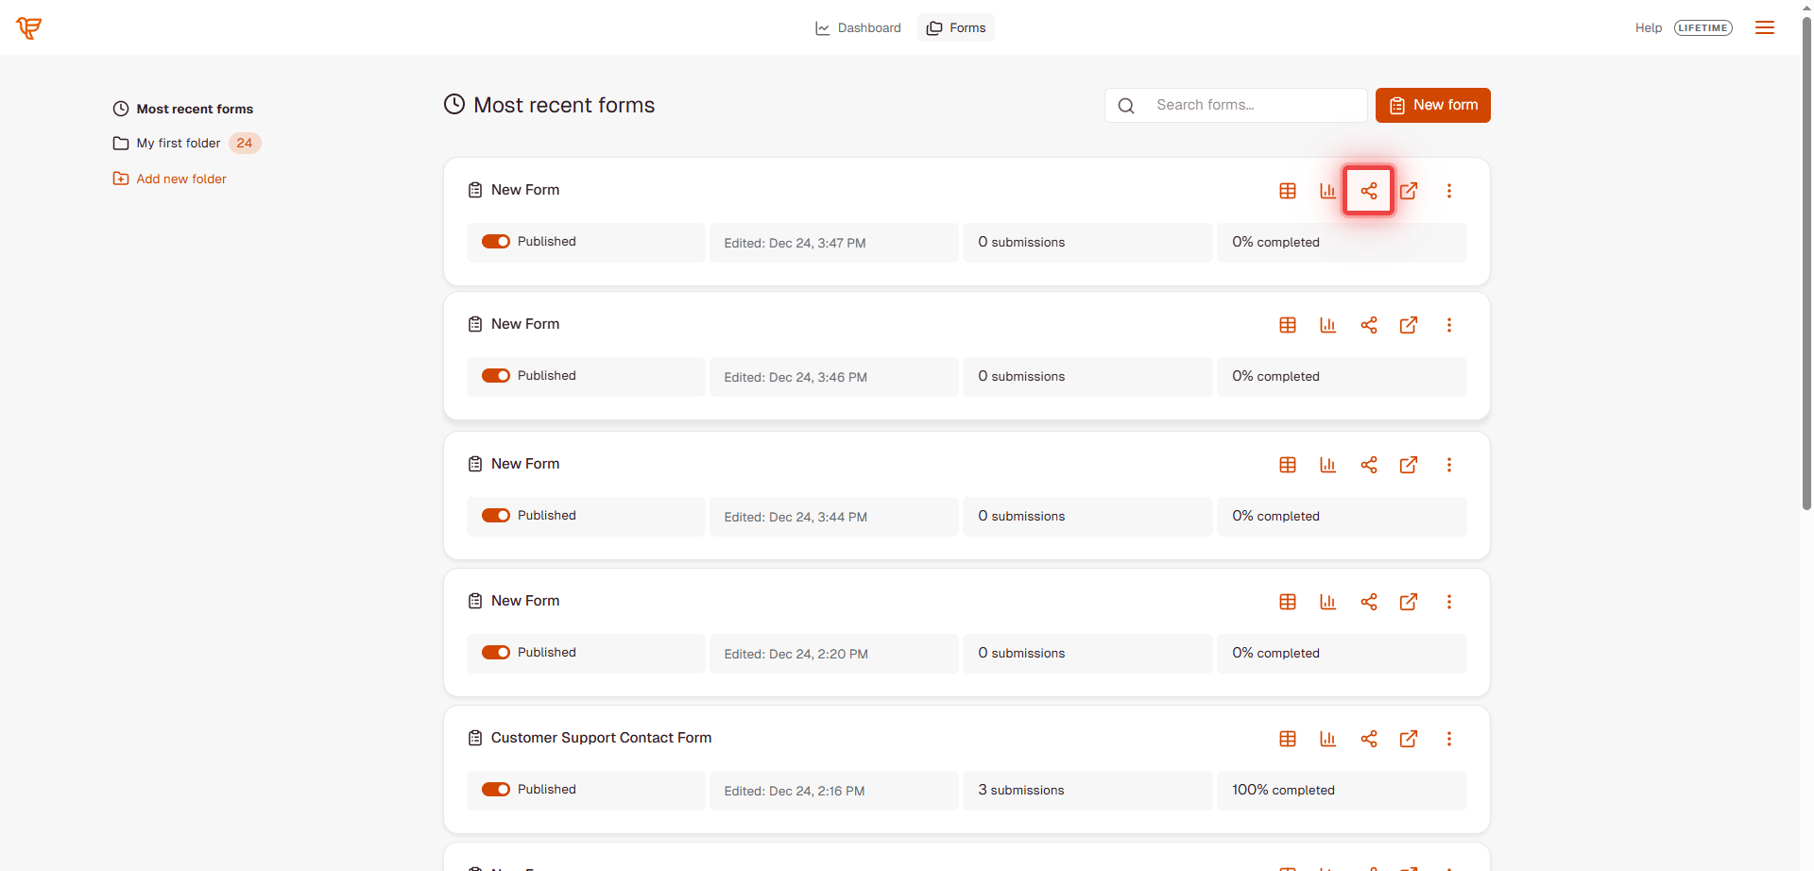Click inside the Search forms field
1814x871 pixels.
click(x=1247, y=105)
